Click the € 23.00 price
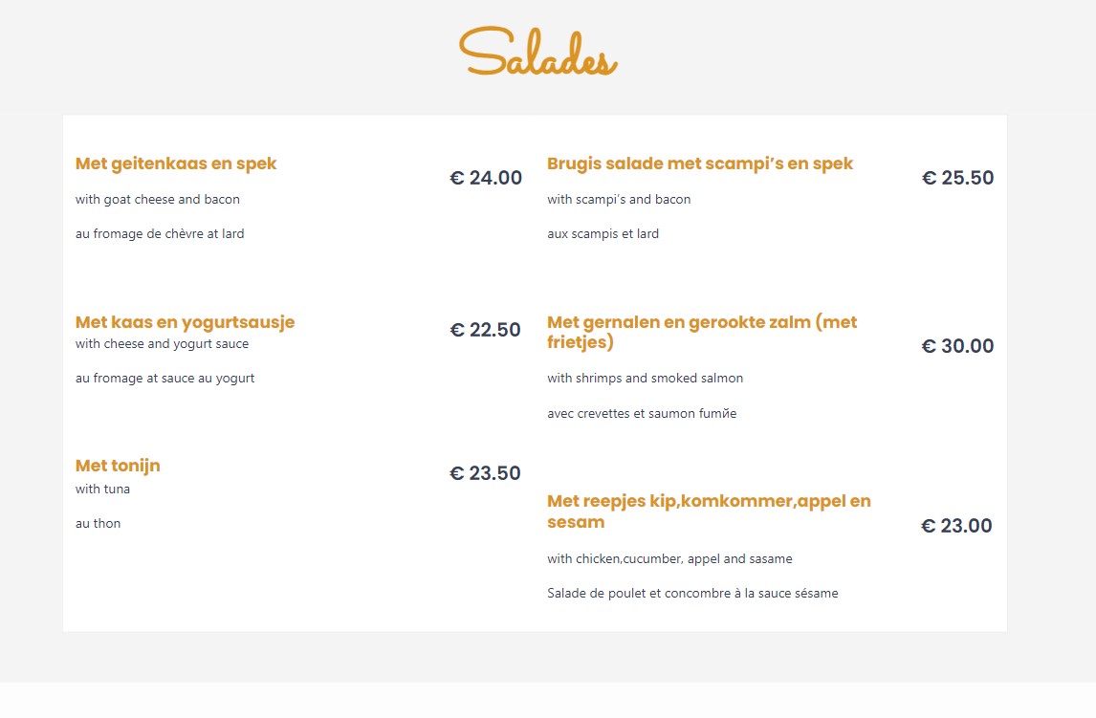1096x718 pixels. (x=956, y=526)
